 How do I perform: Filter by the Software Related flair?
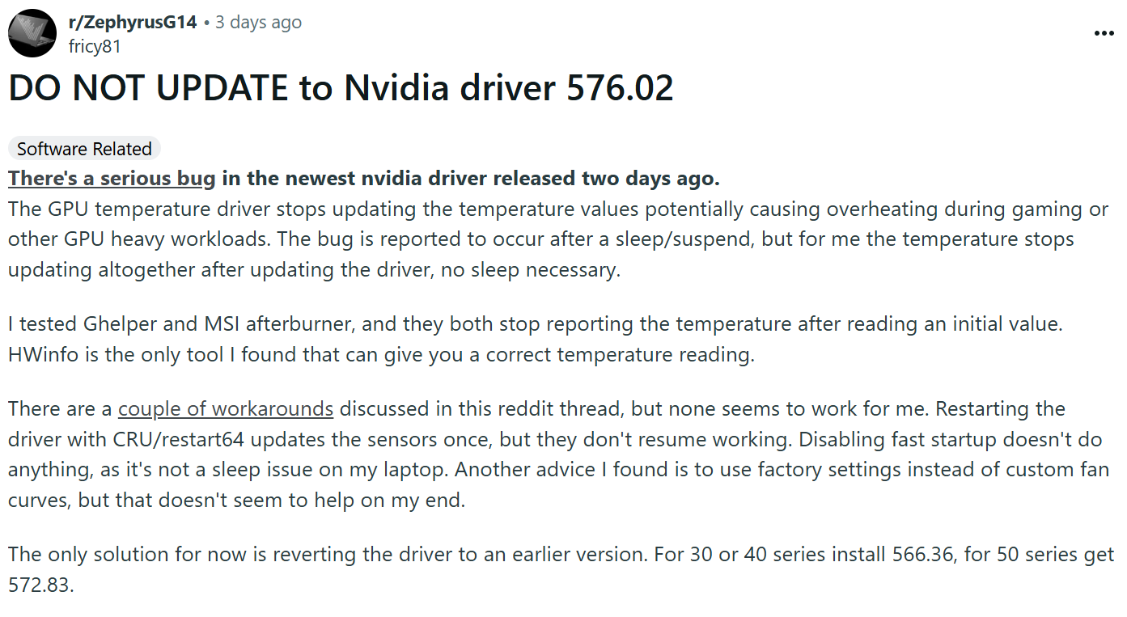point(84,149)
